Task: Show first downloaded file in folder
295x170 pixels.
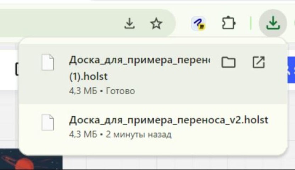Action: [x=228, y=62]
